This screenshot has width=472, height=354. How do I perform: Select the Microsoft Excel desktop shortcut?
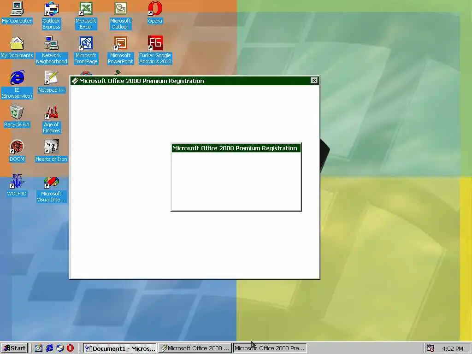pyautogui.click(x=86, y=15)
